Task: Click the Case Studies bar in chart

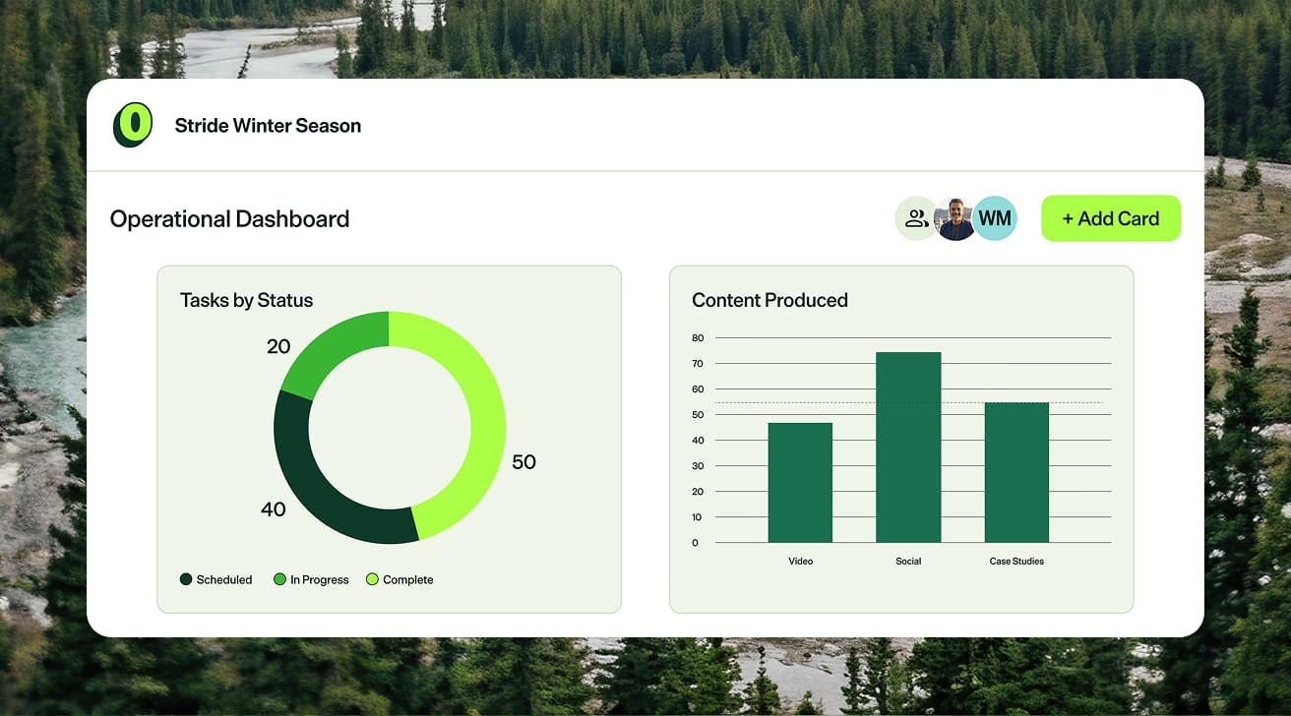Action: coord(1016,472)
